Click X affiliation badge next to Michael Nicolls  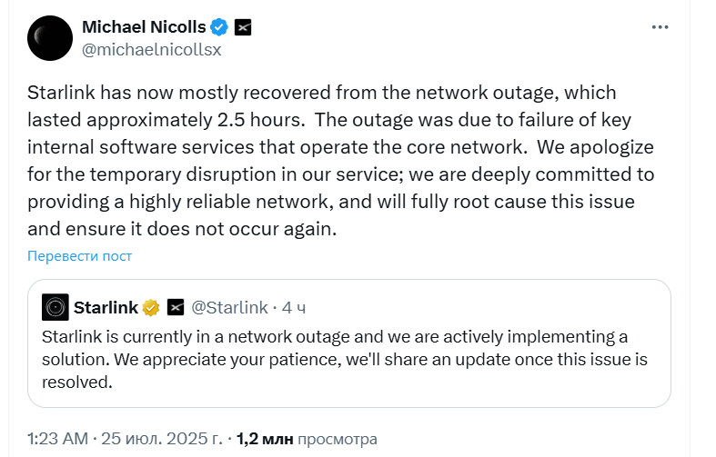[243, 27]
